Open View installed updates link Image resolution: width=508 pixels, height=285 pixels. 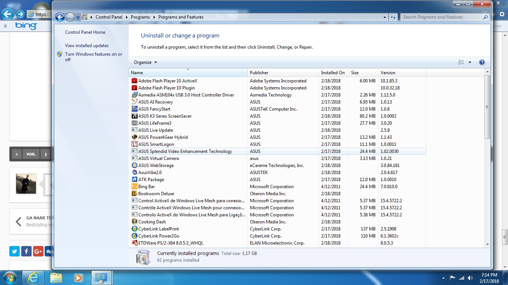[87, 46]
